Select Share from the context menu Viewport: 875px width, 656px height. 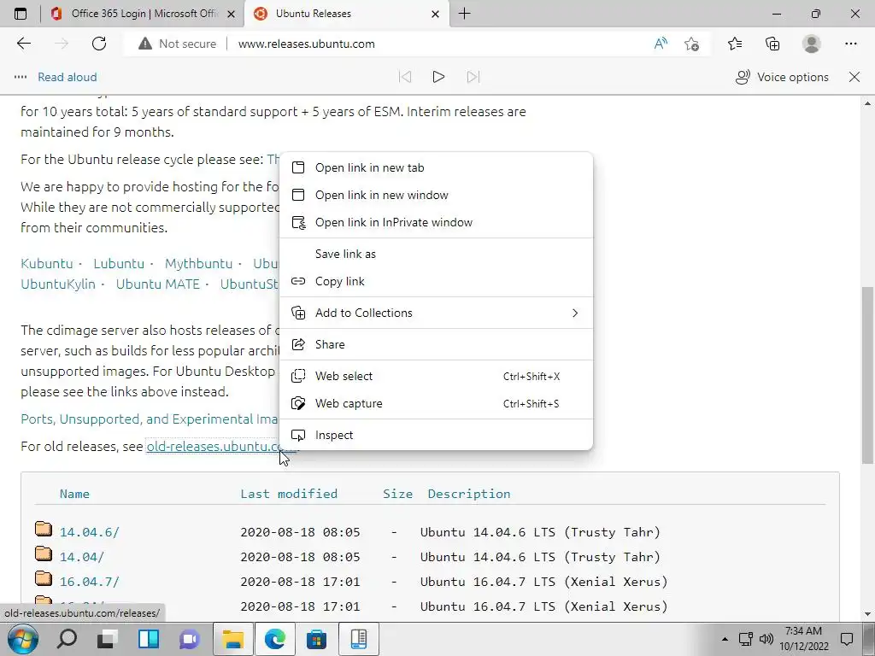coord(436,345)
